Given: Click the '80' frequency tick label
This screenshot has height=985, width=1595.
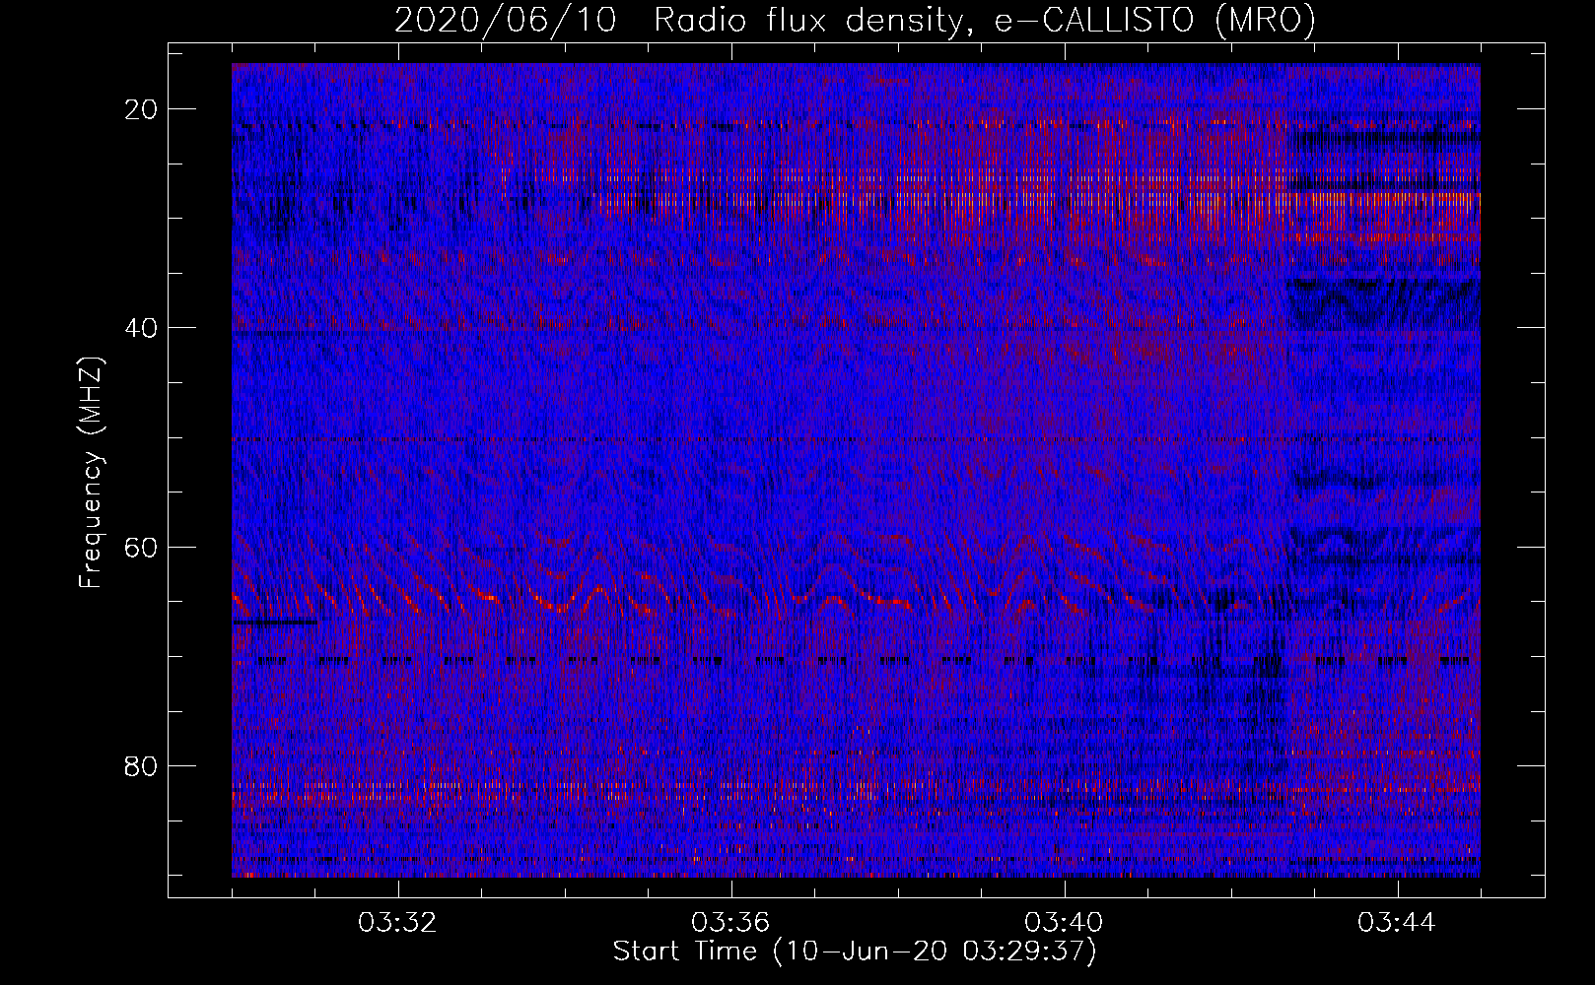Looking at the screenshot, I should click(142, 765).
